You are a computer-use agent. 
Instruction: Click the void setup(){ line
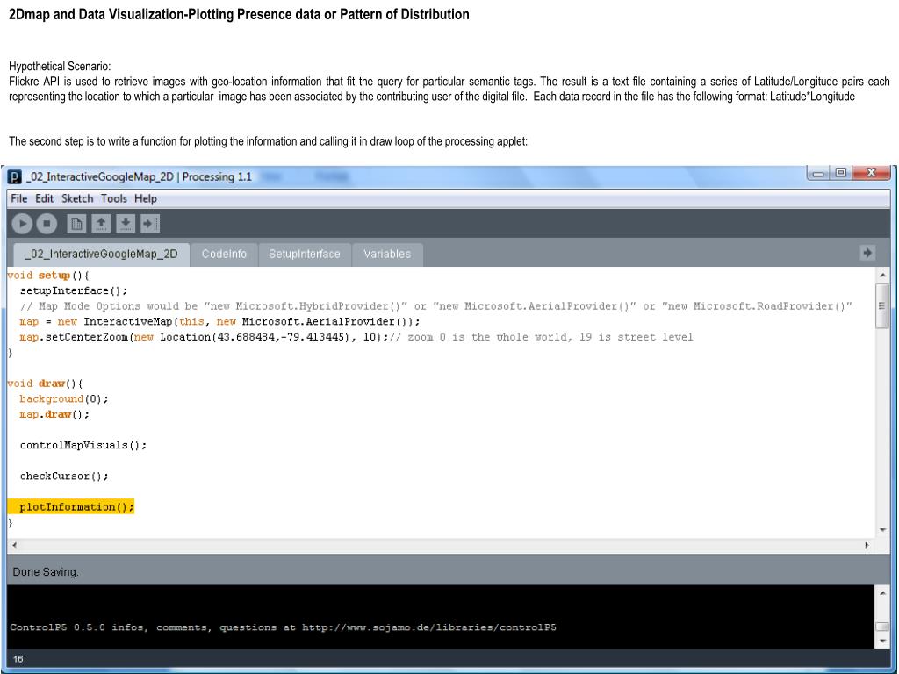(48, 276)
